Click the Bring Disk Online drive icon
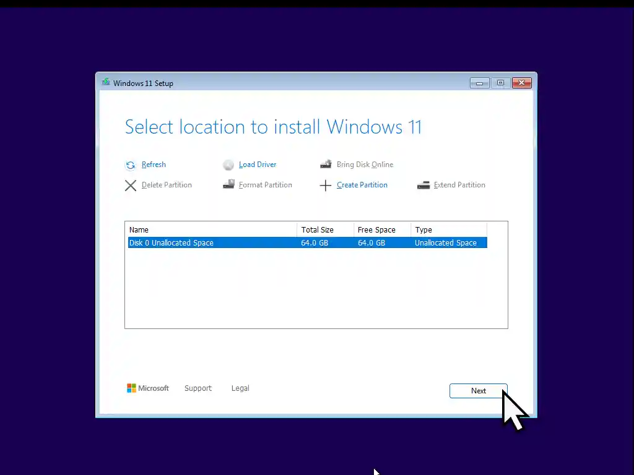The image size is (634, 475). pyautogui.click(x=326, y=165)
